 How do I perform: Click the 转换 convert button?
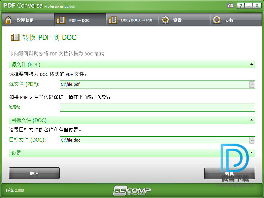tap(230, 174)
